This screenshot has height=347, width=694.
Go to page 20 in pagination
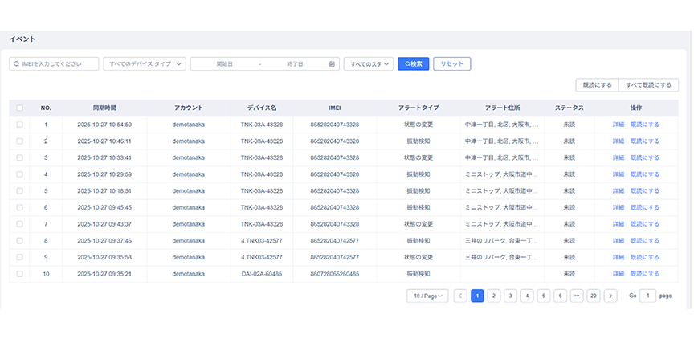pyautogui.click(x=594, y=296)
